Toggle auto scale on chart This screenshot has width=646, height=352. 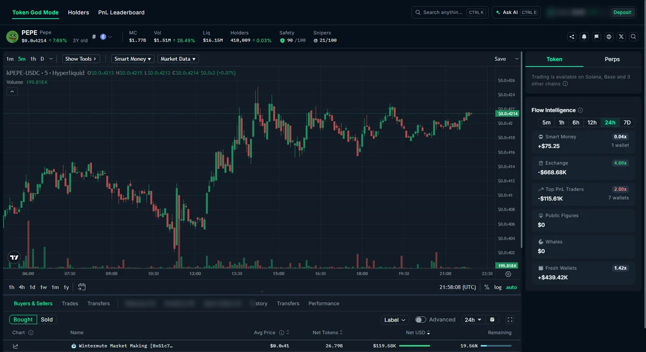[x=511, y=287]
